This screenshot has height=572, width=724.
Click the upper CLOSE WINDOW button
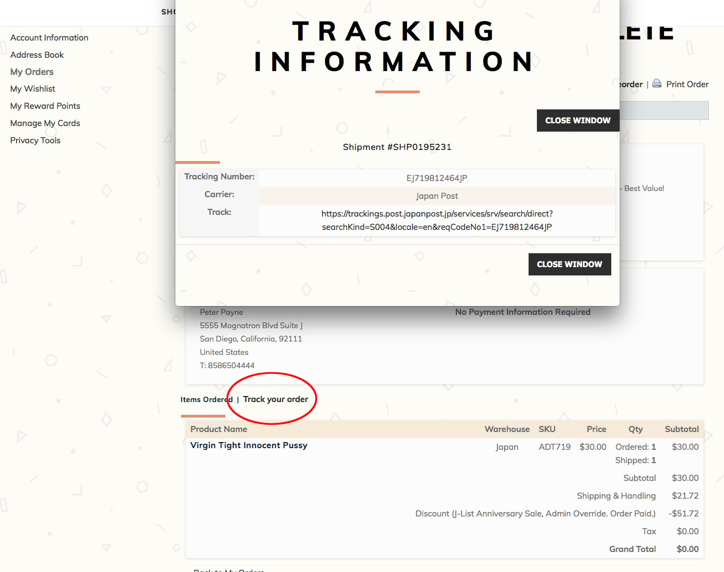(x=577, y=120)
